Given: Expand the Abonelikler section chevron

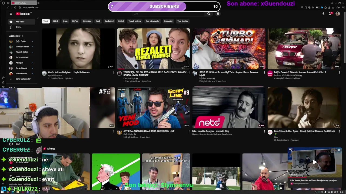Looking at the screenshot, I should 22,36.
